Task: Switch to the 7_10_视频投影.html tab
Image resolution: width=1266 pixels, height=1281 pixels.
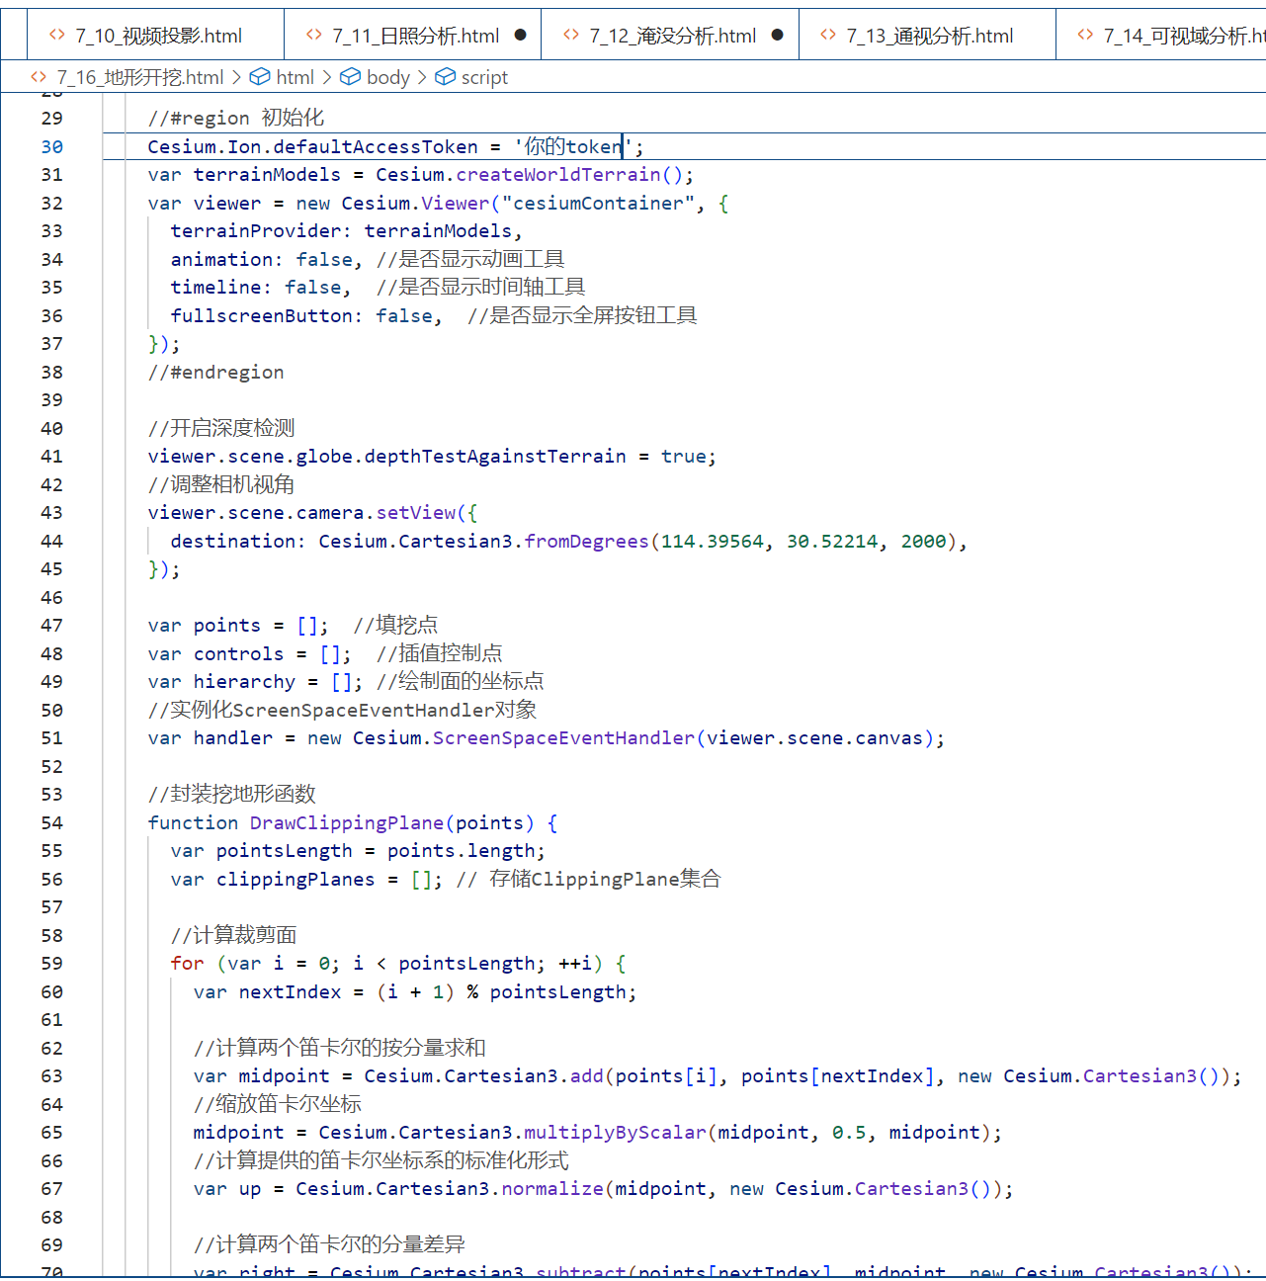Action: [155, 36]
